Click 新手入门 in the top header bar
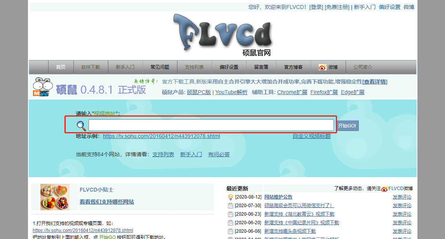The width and height of the screenshot is (445, 239). [x=365, y=7]
